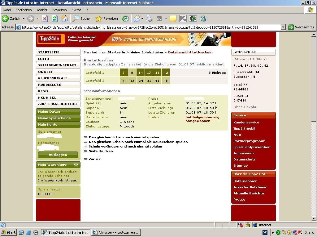317x237 pixels.
Task: Click into the address URL field
Action: pyautogui.click(x=151, y=27)
